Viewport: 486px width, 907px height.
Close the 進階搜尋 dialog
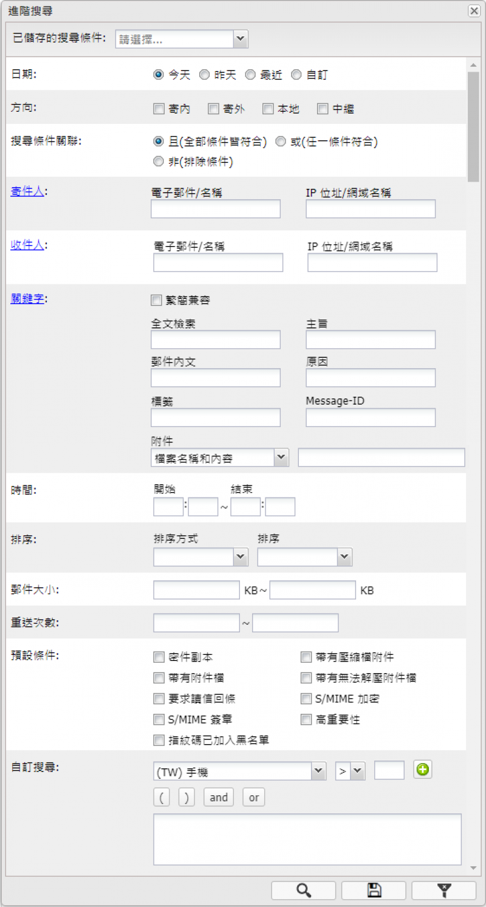473,10
